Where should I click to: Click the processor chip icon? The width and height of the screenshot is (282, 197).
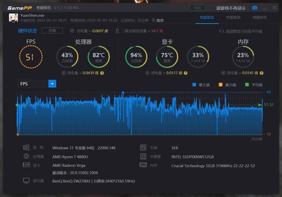click(x=26, y=156)
